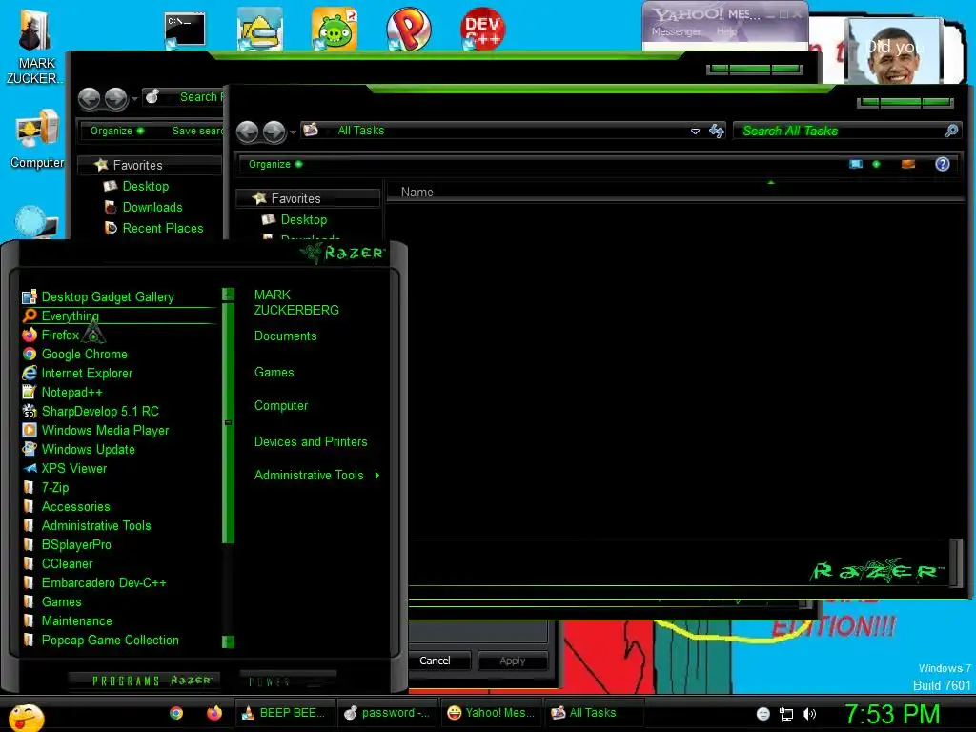Screen dimensions: 976x732
Task: Click the Cancel button in the dialog
Action: [x=435, y=661]
